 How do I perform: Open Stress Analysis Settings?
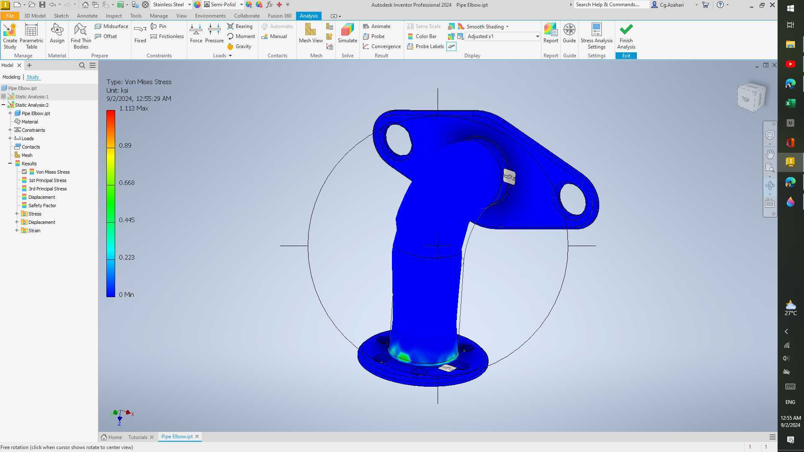point(596,36)
